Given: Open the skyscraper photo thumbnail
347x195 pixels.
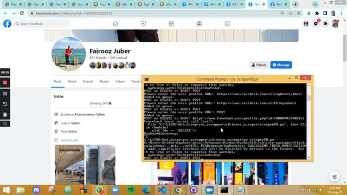Looking at the screenshot, I should point(100,165).
